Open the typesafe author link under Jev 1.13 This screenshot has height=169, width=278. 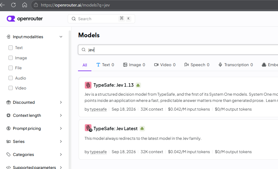(98, 109)
